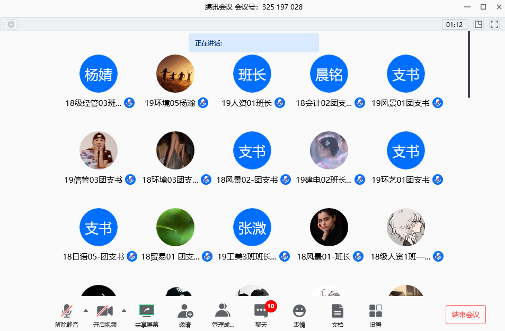The height and width of the screenshot is (331, 505).
Task: Click muted mic icon of 19环艺01团支书
Action: coord(438,180)
